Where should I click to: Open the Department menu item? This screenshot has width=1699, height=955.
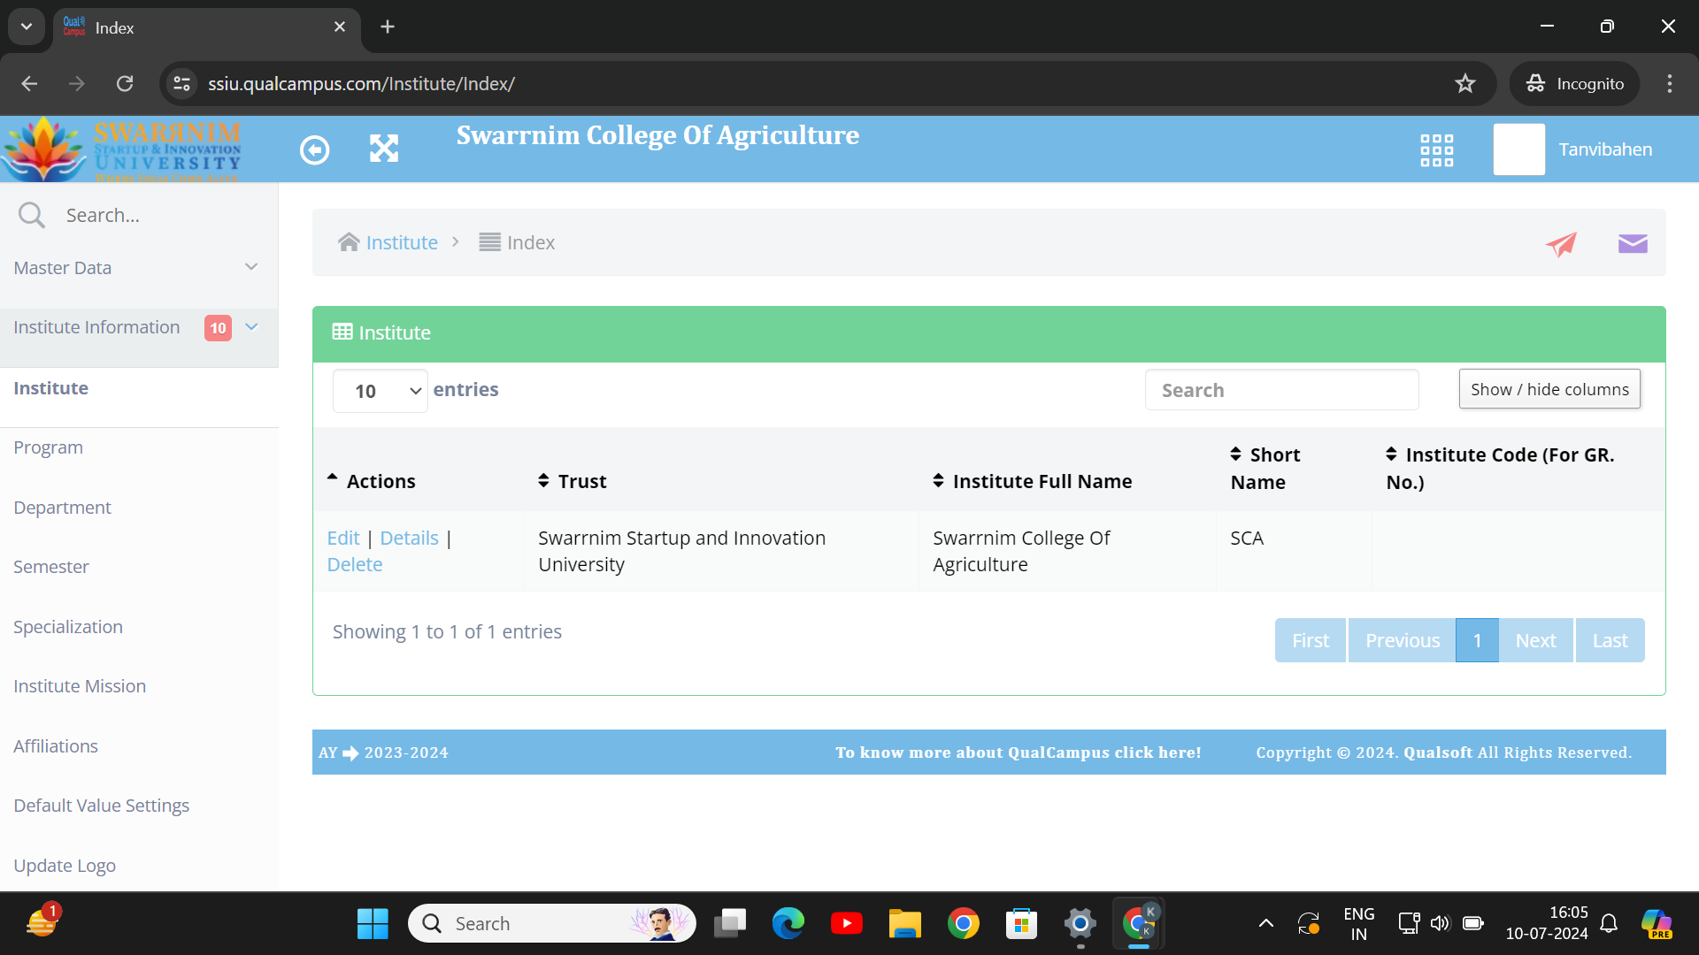click(62, 508)
